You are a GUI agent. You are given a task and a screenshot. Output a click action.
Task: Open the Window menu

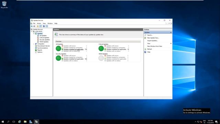click(x=50, y=23)
